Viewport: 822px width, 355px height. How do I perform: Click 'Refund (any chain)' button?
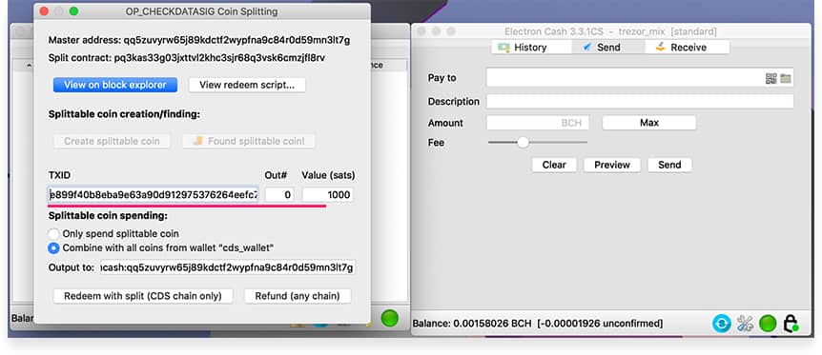(298, 296)
